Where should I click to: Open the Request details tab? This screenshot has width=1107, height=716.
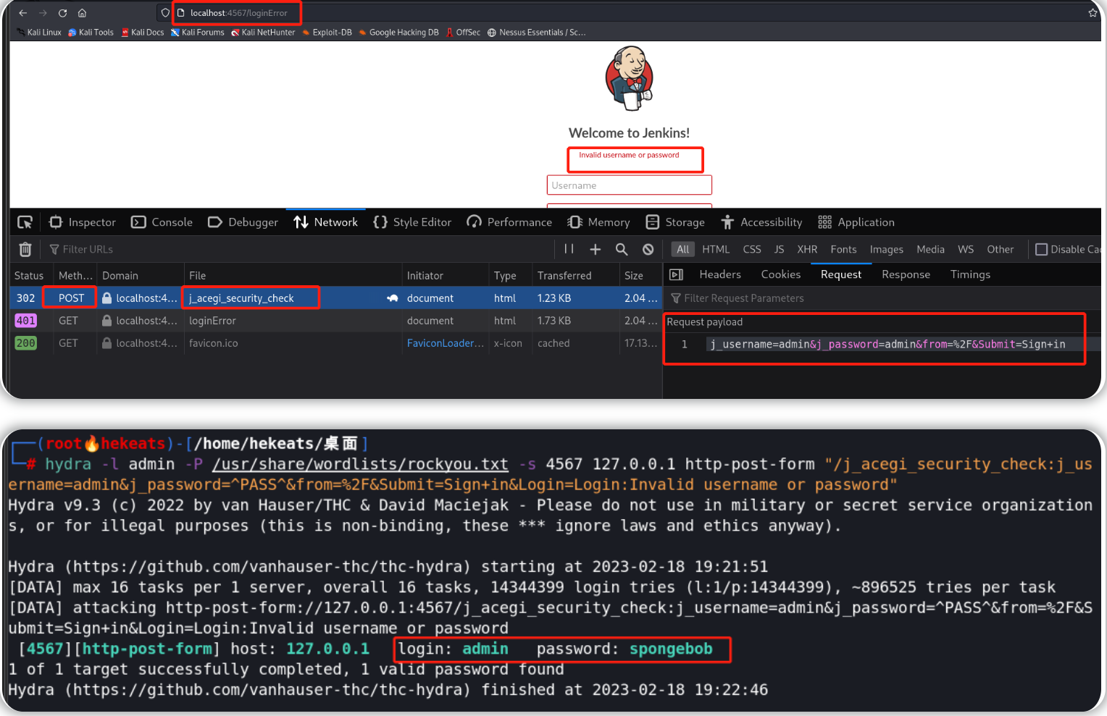coord(841,274)
